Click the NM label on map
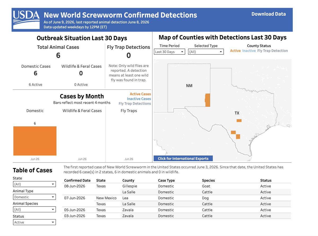 (x=189, y=86)
